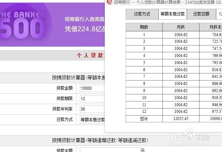This screenshot has height=152, width=222.
Task: Click the 1004.62 payment in period 1 row
Action: click(181, 35)
